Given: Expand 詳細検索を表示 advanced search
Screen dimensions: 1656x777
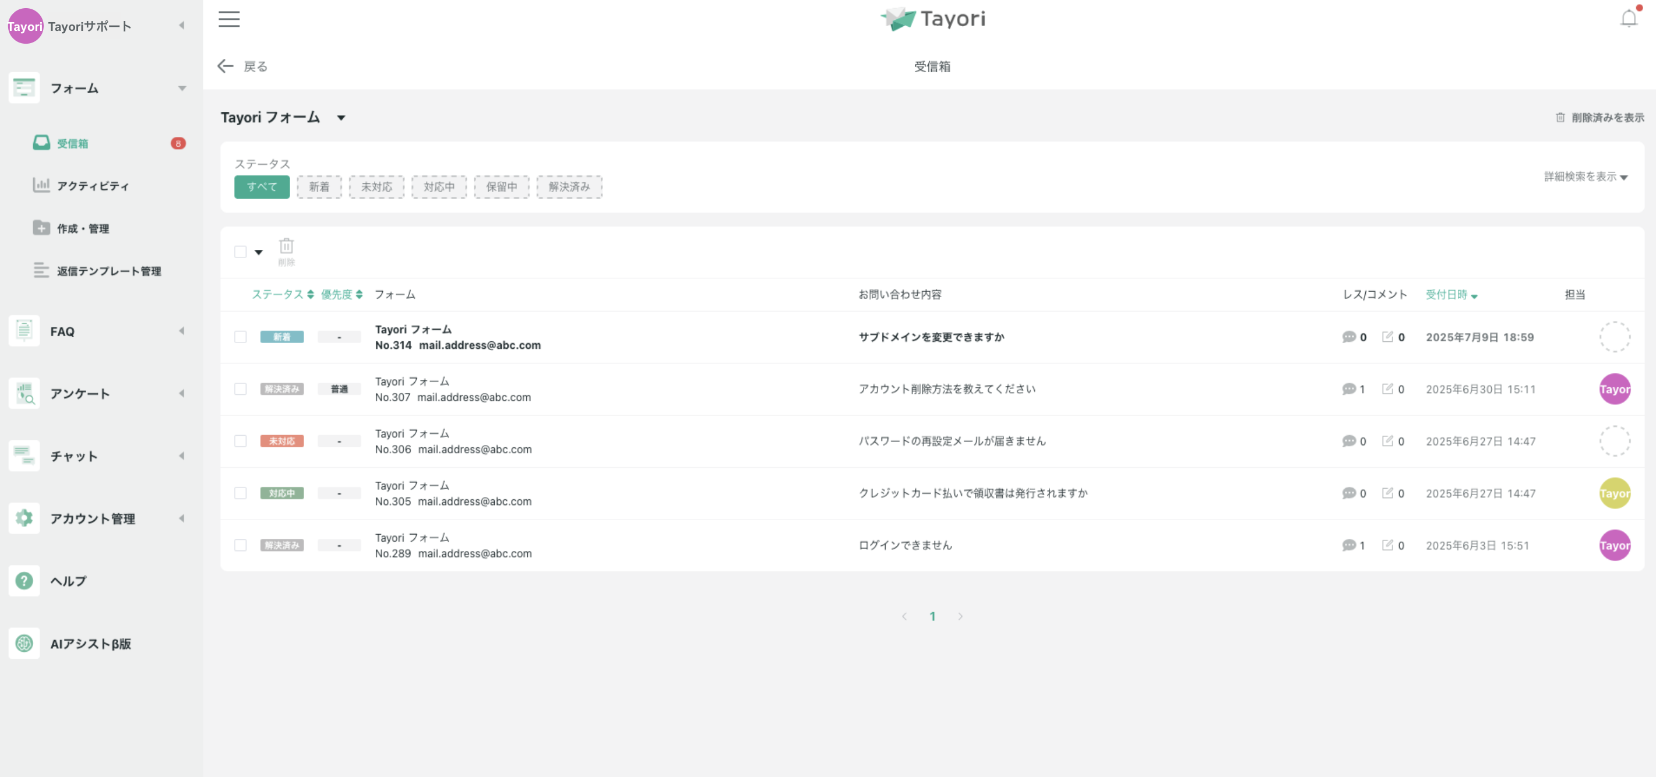Looking at the screenshot, I should pos(1585,176).
